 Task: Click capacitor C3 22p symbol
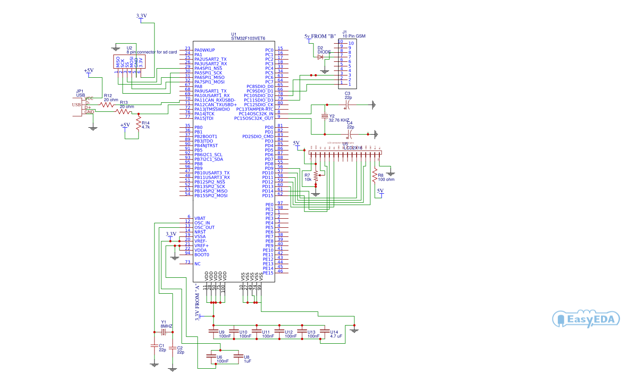tap(348, 105)
